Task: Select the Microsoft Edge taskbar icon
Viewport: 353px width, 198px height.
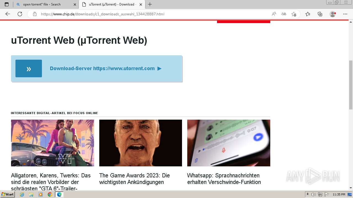Action: coord(59,194)
